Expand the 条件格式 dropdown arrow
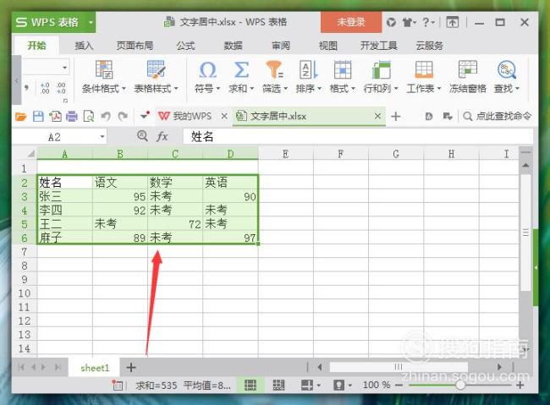The image size is (550, 405). [x=124, y=89]
